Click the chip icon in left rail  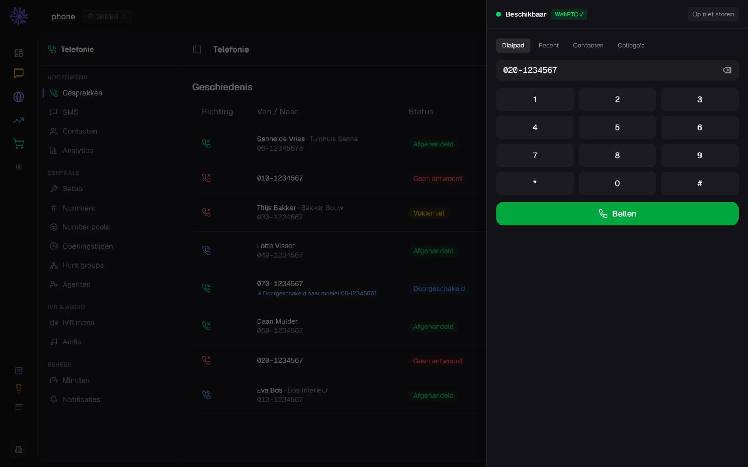coord(19,370)
